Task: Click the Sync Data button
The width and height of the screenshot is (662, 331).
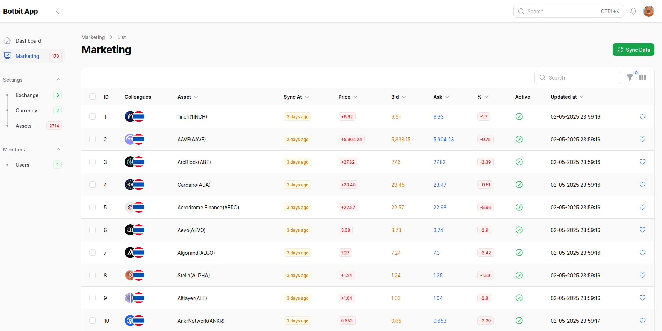Action: point(633,50)
